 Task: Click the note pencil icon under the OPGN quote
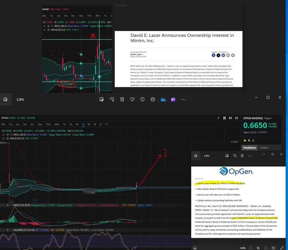point(253,140)
